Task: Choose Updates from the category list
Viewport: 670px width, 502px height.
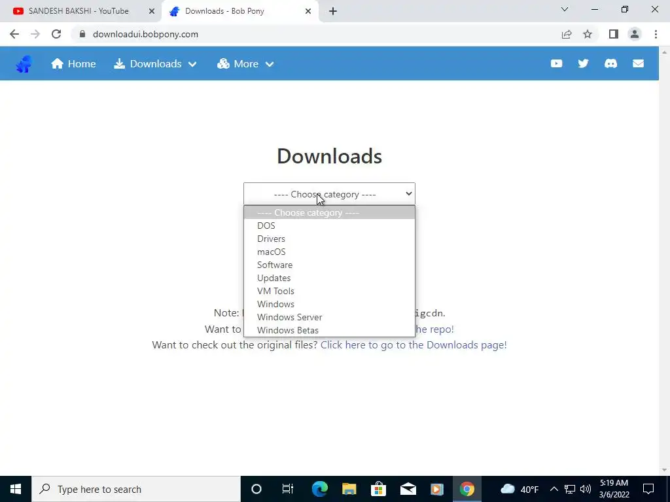Action: (329, 278)
